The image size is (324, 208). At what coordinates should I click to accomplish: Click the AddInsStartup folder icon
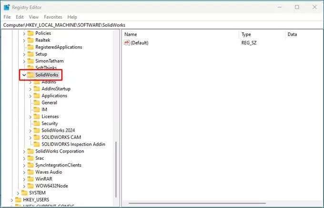point(37,89)
